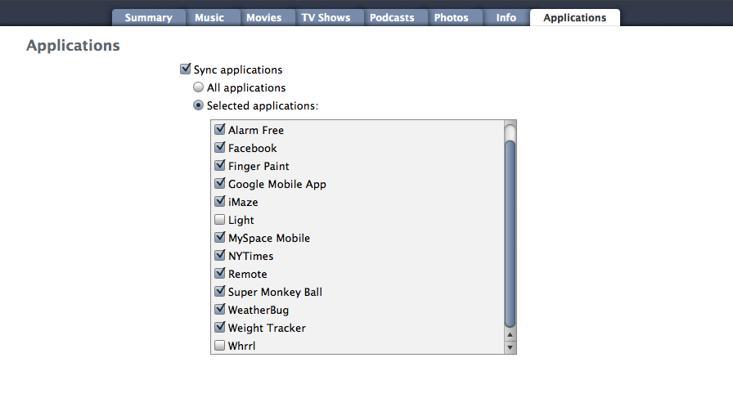Uncheck the Google Mobile App checkbox
Viewport: 733px width, 416px height.
(220, 184)
